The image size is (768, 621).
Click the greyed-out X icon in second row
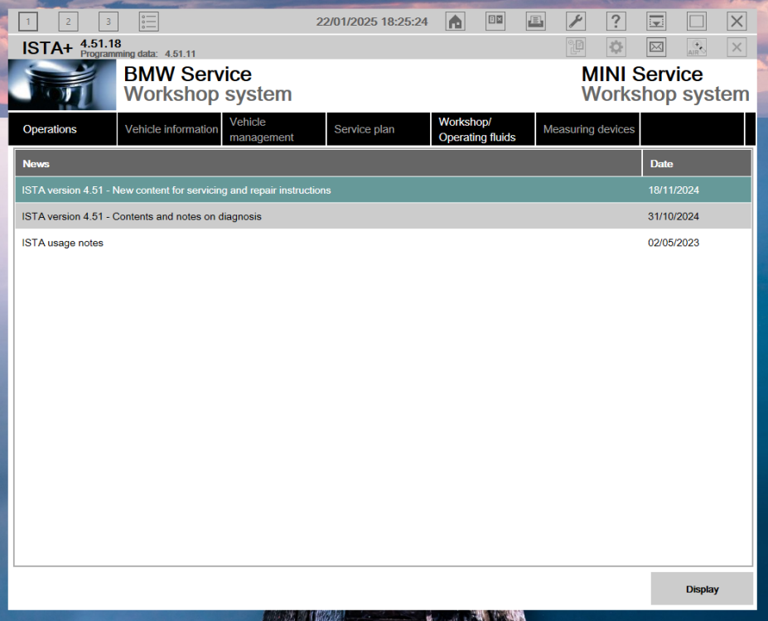tap(737, 47)
